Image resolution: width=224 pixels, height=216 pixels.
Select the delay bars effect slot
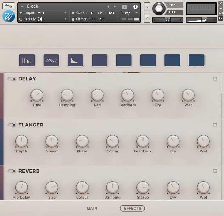point(27,61)
